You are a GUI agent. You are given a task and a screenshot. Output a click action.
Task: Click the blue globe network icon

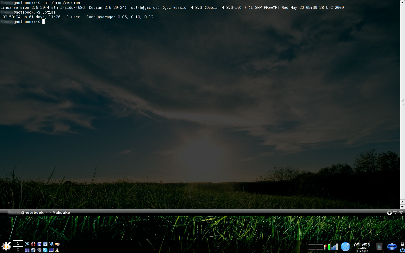346,246
